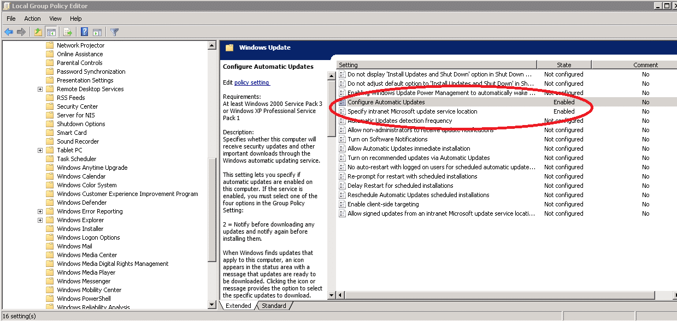Image resolution: width=677 pixels, height=321 pixels.
Task: Expand the Remote Desktop Services node
Action: point(40,89)
